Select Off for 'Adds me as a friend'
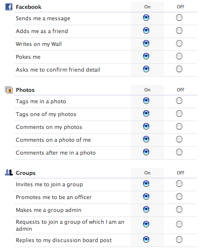The height and width of the screenshot is (251, 200). (x=179, y=31)
